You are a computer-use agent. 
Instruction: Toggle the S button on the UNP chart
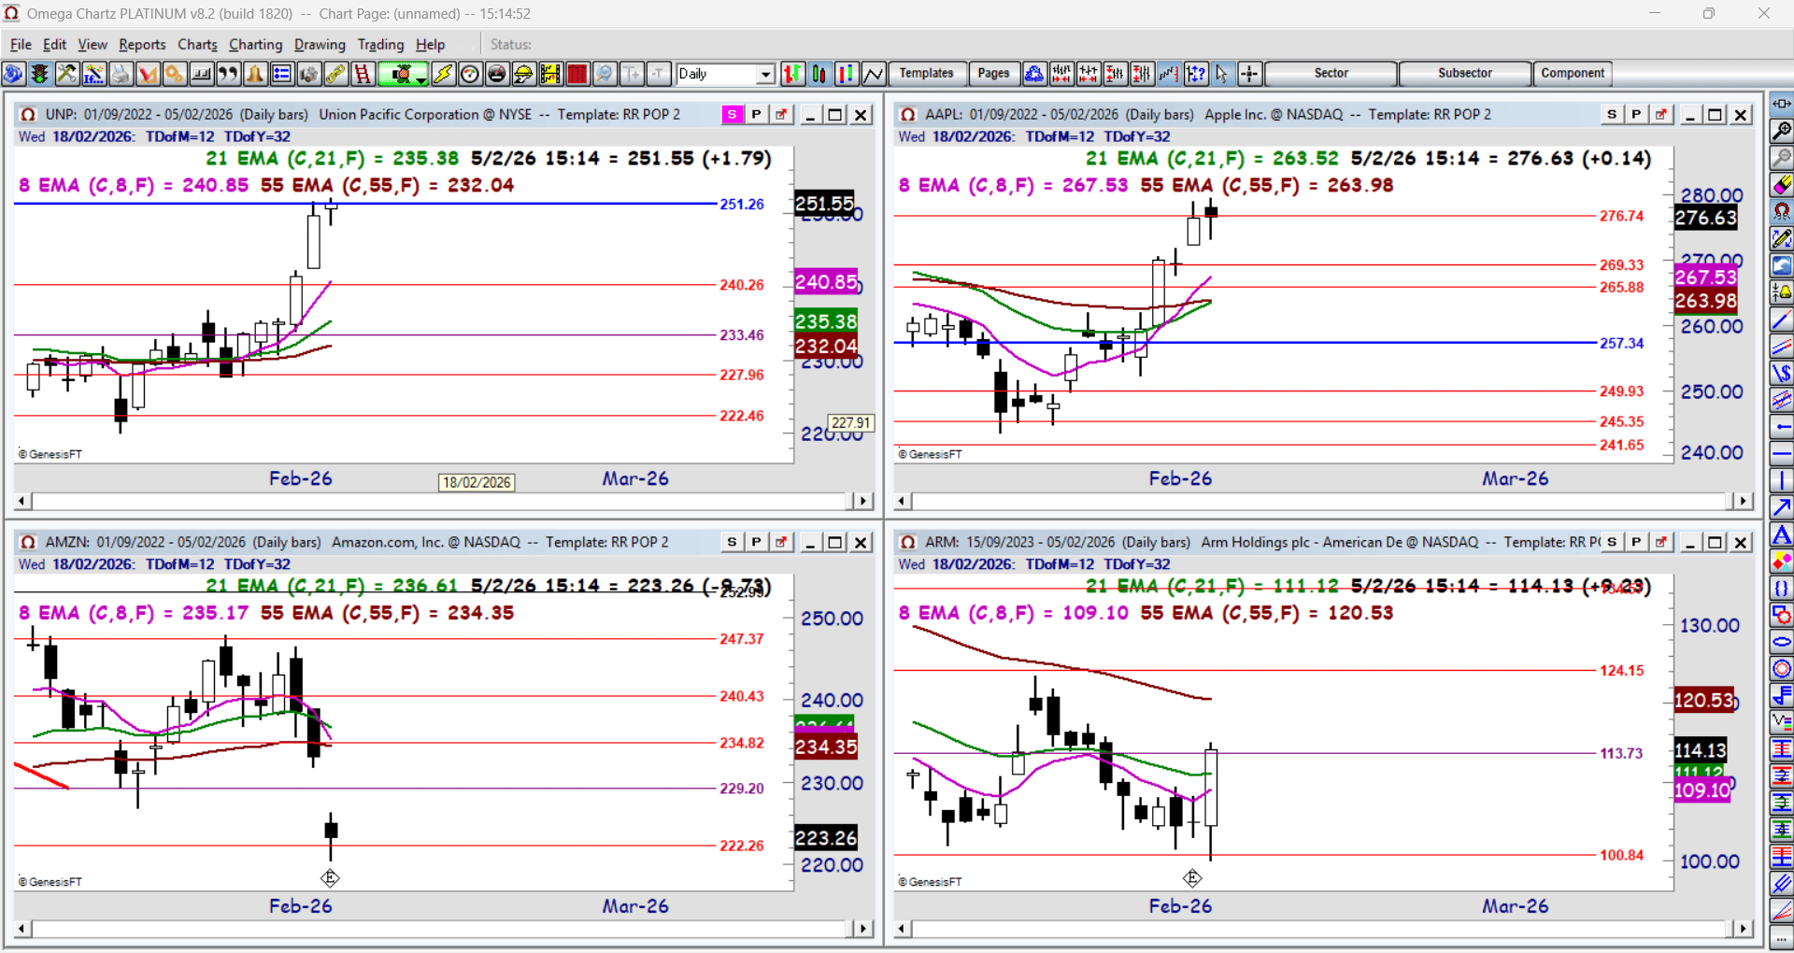[x=733, y=115]
